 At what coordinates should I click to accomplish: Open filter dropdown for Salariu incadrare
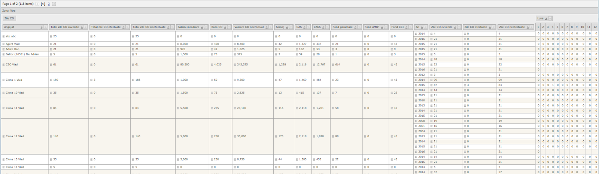pos(206,27)
